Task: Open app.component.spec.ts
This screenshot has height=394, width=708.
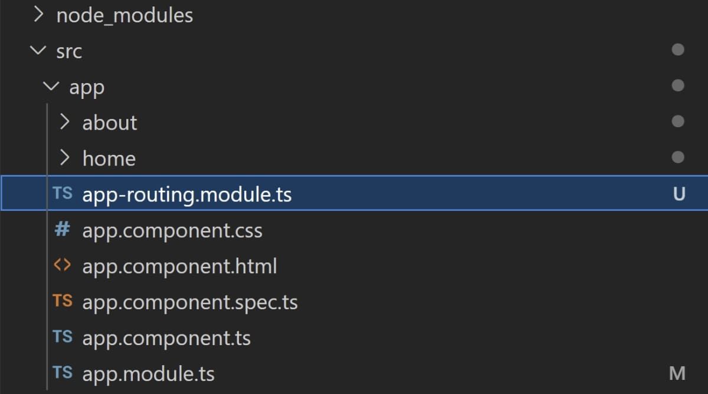Action: coord(190,302)
